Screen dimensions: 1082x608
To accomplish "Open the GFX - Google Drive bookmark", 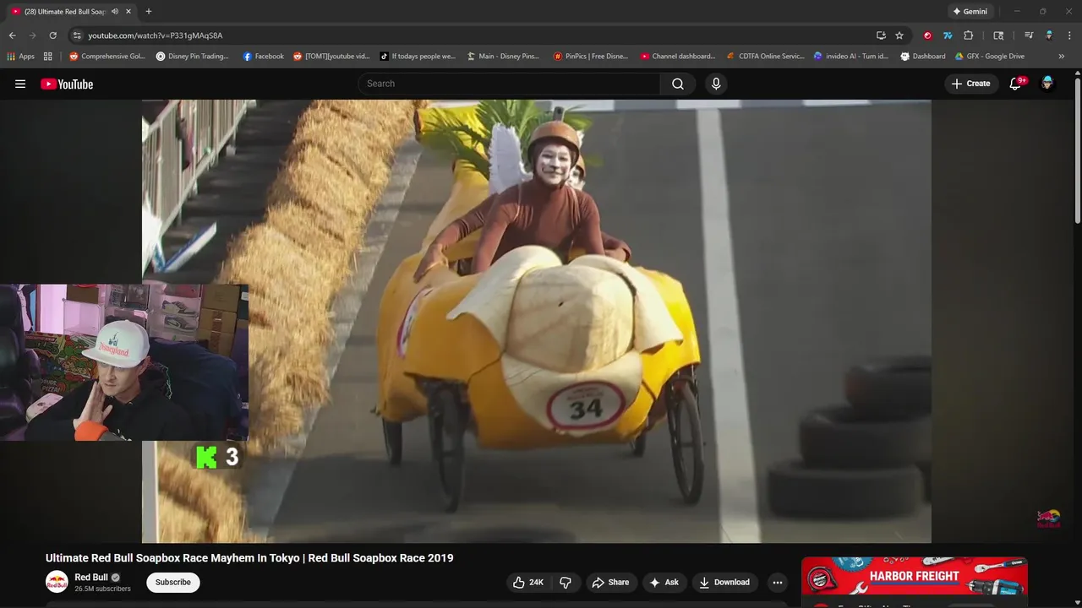I will point(989,57).
